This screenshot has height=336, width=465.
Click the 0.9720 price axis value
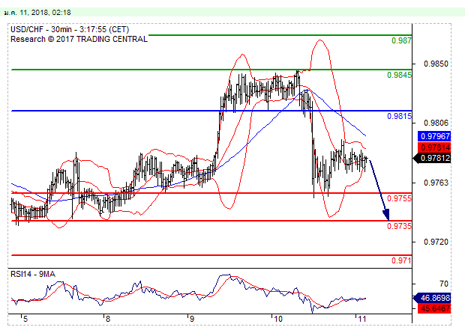click(x=436, y=242)
